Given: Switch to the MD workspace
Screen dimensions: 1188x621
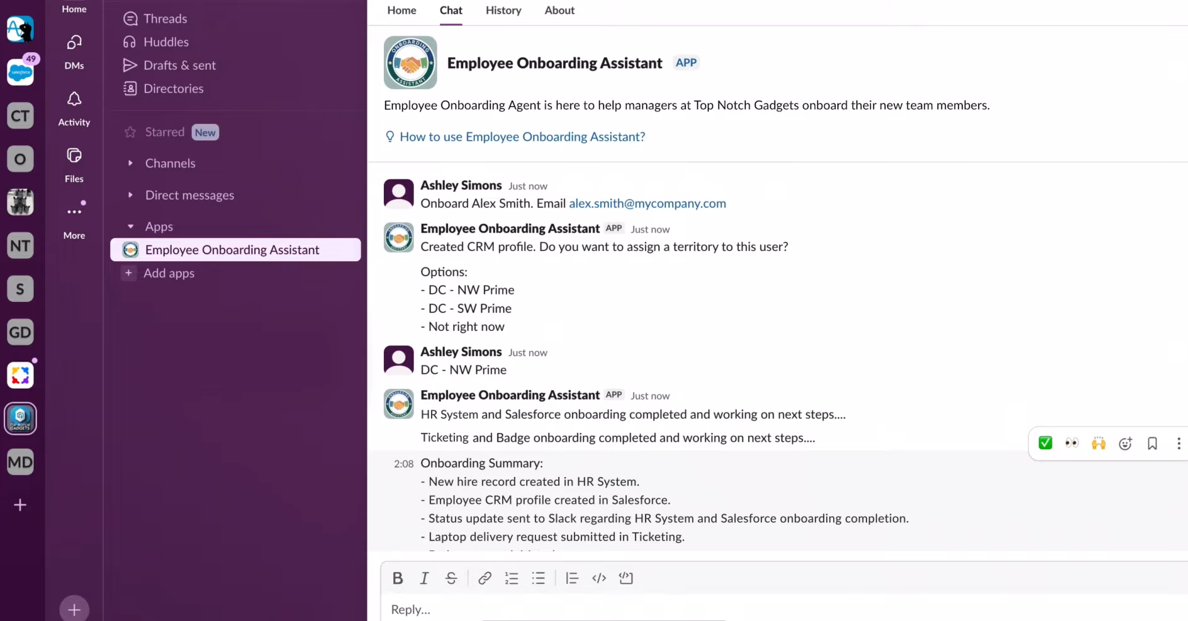Looking at the screenshot, I should 20,462.
